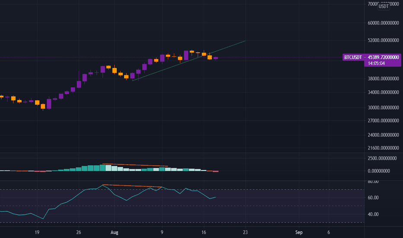The image size is (403, 238).
Task: Click the 60.00 RSI scale label
Action: [373, 198]
